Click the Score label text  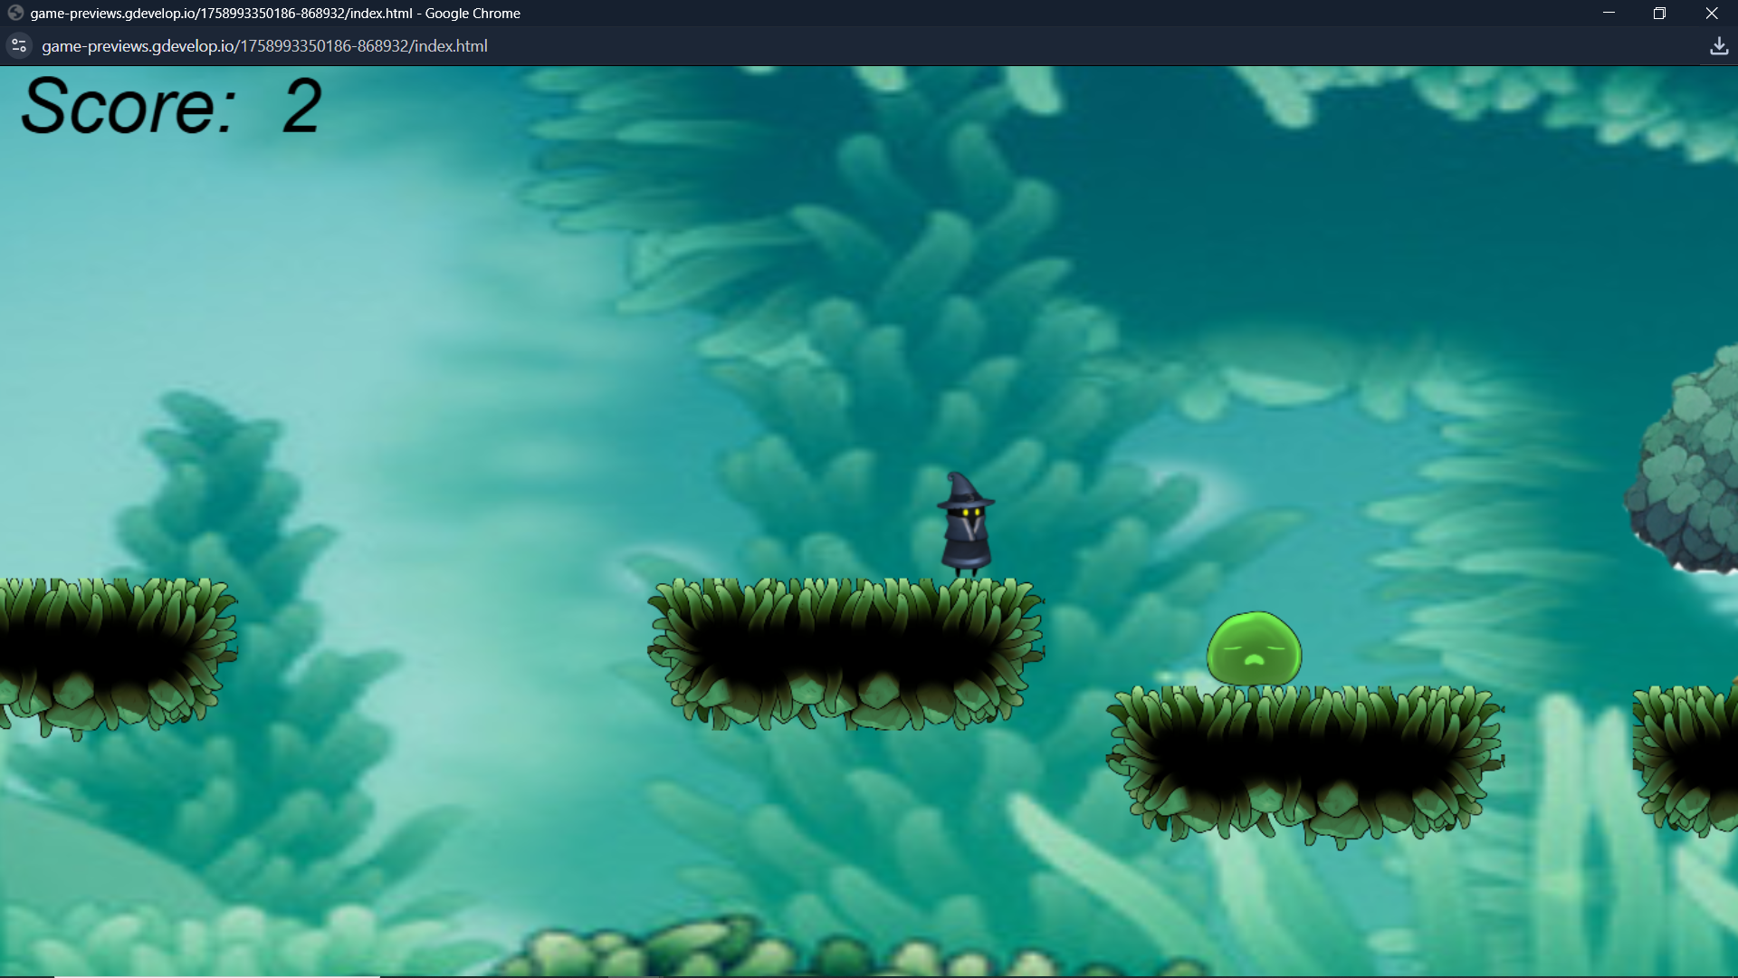[x=128, y=107]
